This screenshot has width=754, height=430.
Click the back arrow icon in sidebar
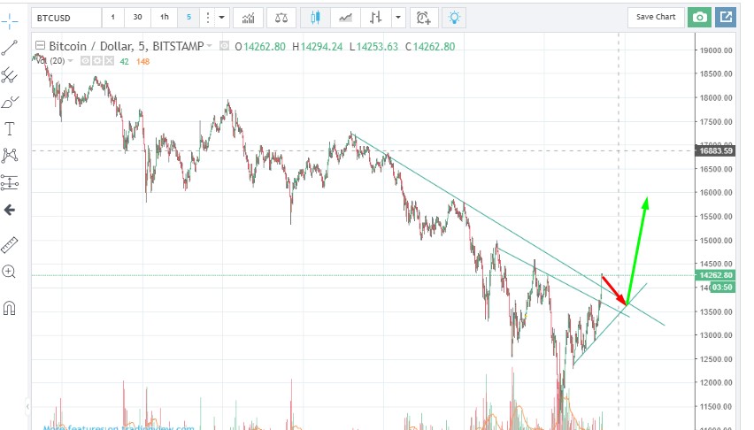[x=9, y=210]
